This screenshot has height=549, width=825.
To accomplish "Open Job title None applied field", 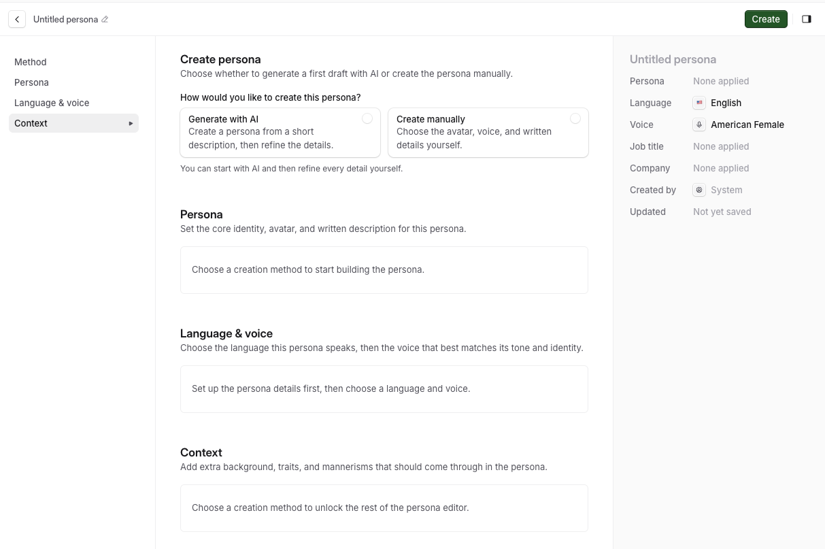I will (721, 146).
